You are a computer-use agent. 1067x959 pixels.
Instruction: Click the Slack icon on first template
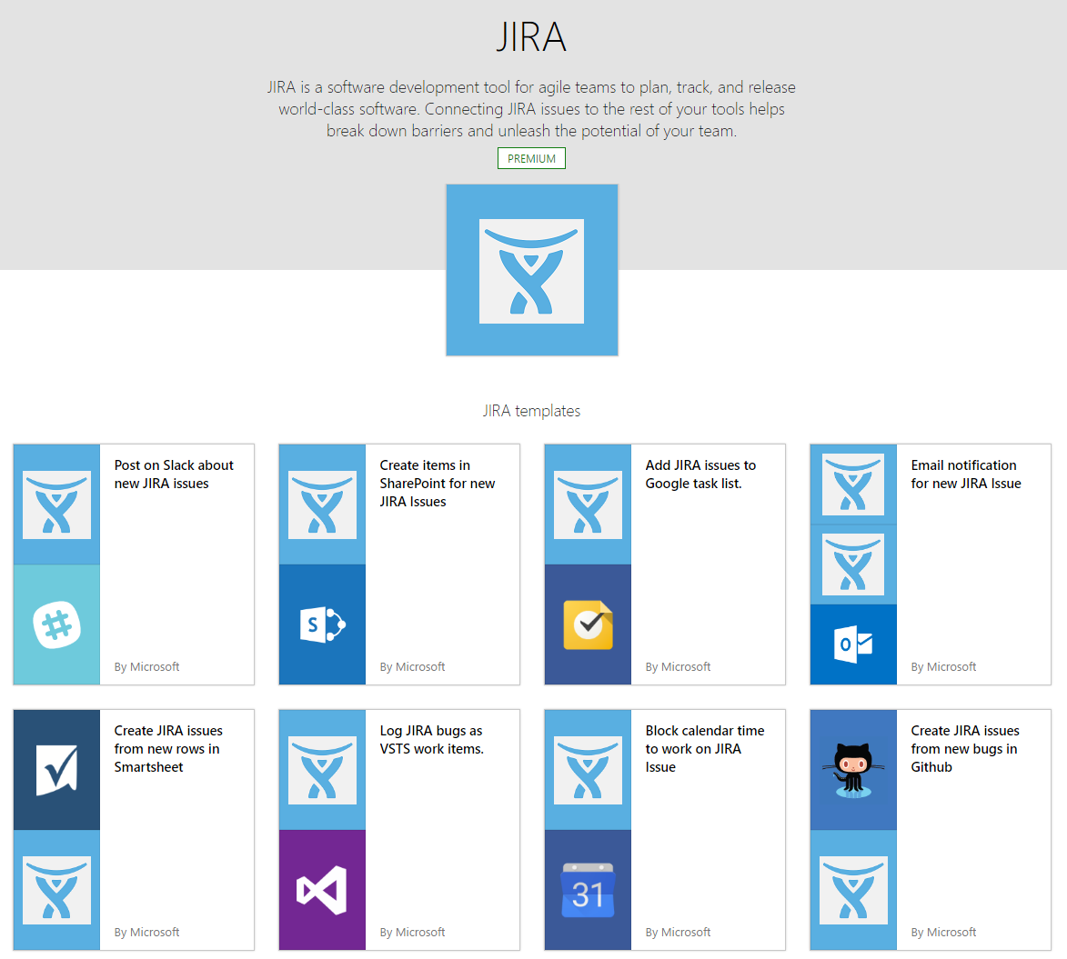point(56,624)
